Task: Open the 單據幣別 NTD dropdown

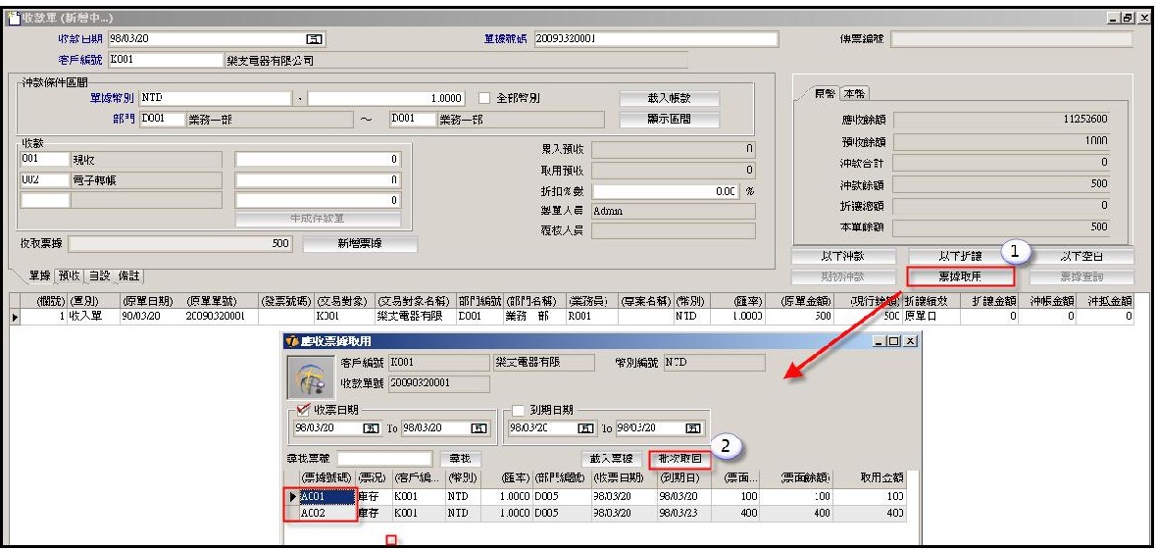Action: coord(299,98)
